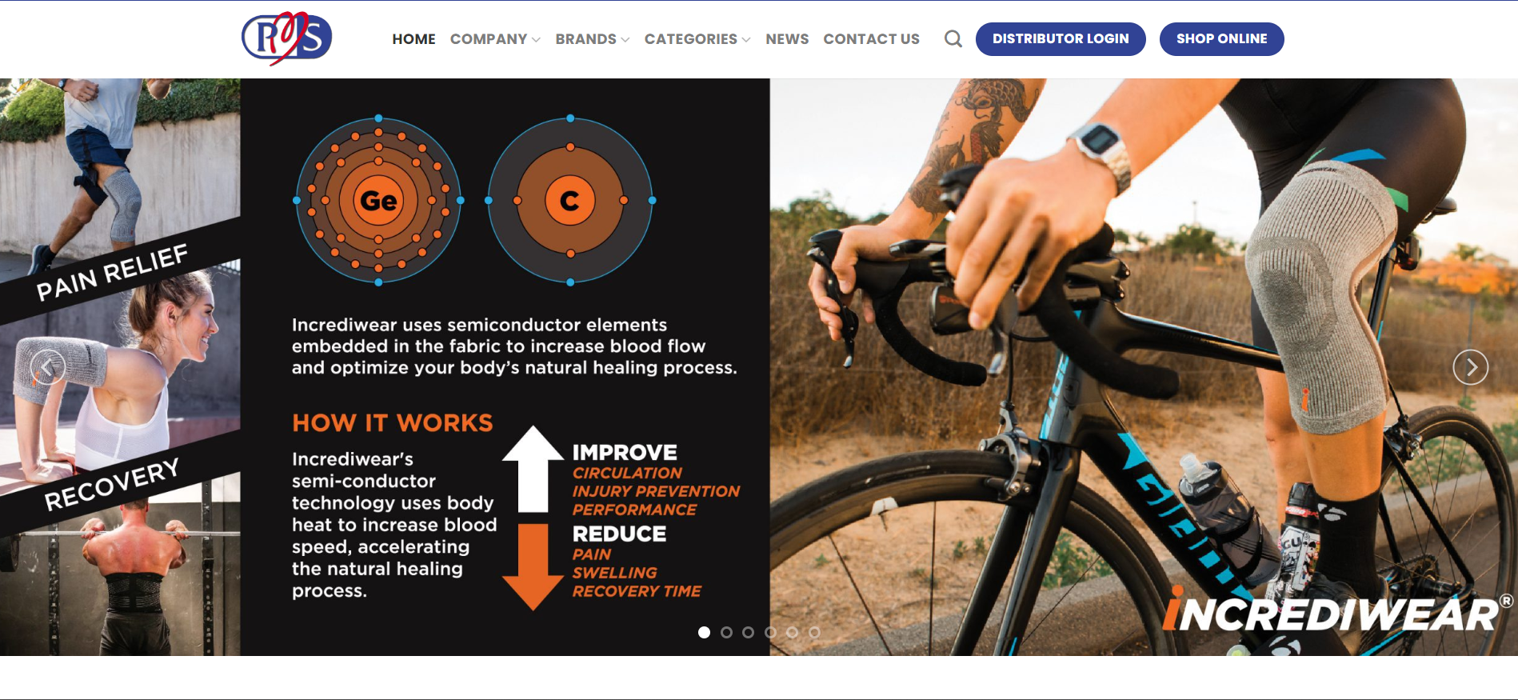1518x700 pixels.
Task: Open the News menu item
Action: 787,39
